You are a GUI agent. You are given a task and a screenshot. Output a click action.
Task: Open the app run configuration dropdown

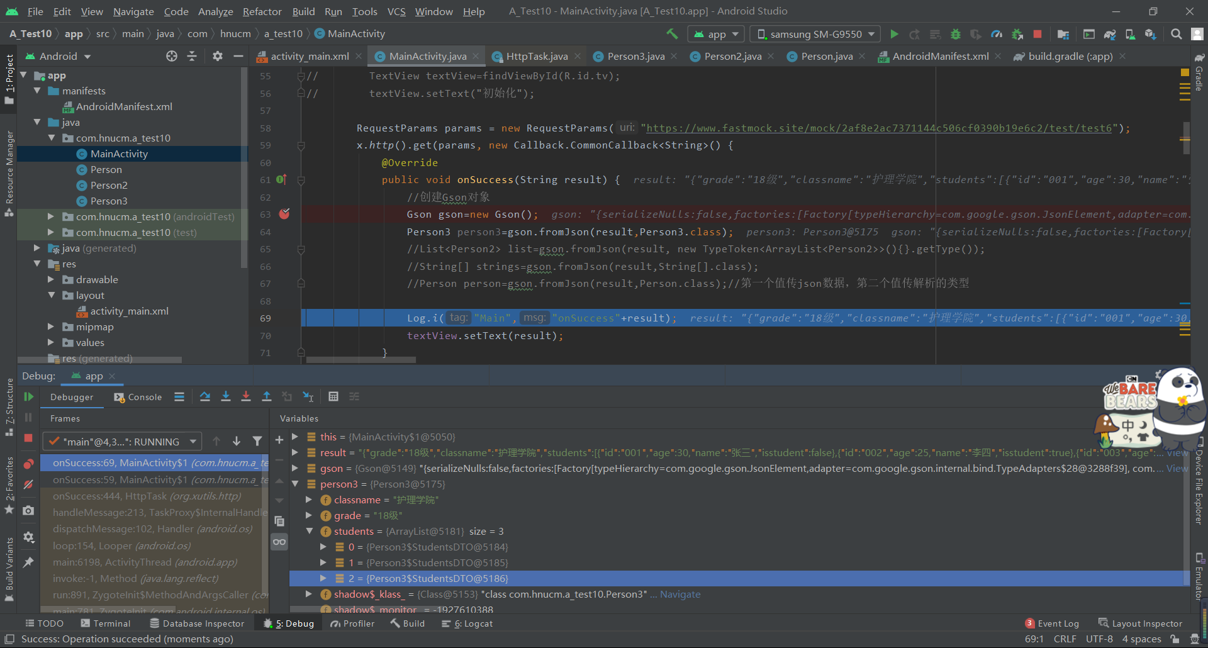coord(717,34)
